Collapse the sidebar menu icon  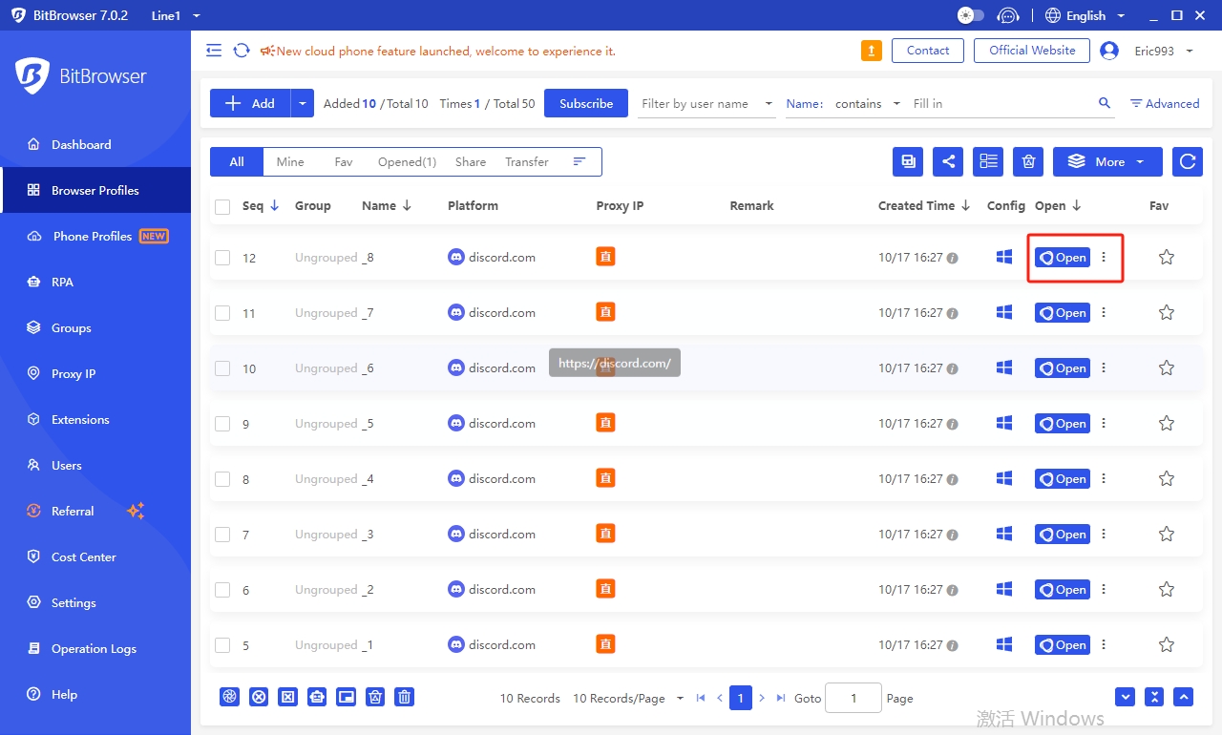[x=214, y=51]
